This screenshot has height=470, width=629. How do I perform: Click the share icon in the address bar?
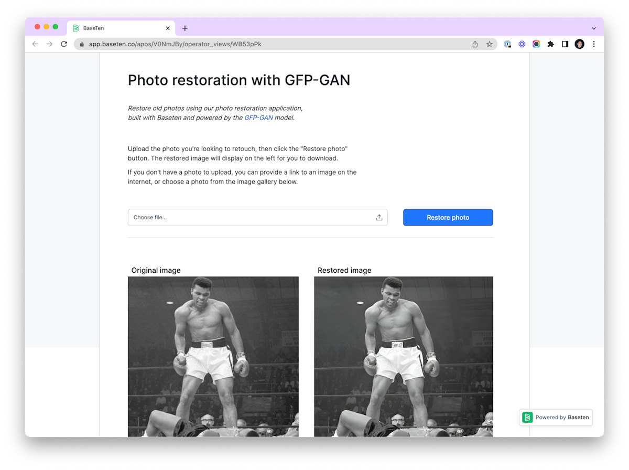[475, 44]
